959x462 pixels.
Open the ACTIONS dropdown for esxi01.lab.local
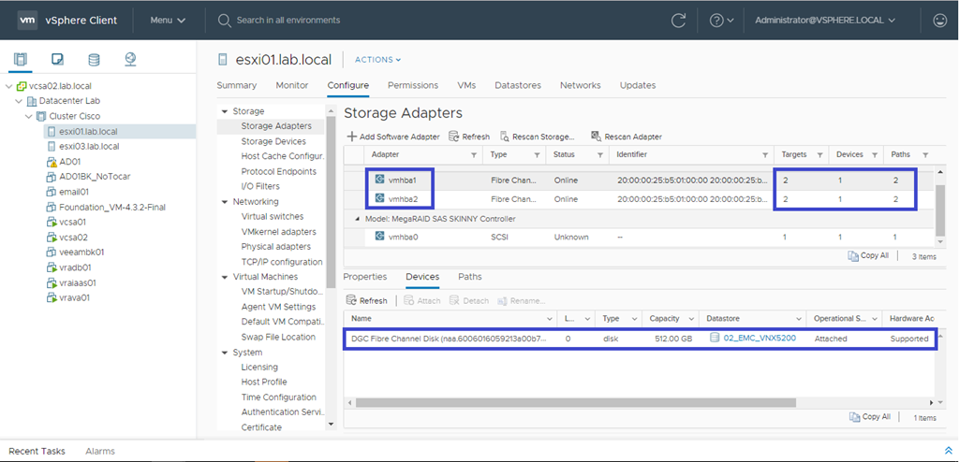coord(377,60)
